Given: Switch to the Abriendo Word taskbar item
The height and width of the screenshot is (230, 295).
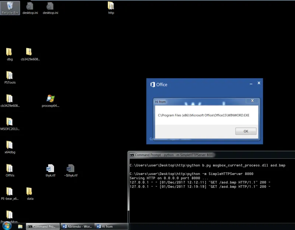Looking at the screenshot, I should (77, 226).
